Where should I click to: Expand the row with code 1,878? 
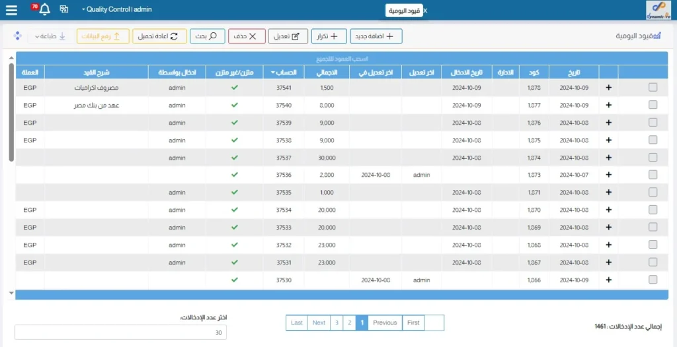coord(608,88)
